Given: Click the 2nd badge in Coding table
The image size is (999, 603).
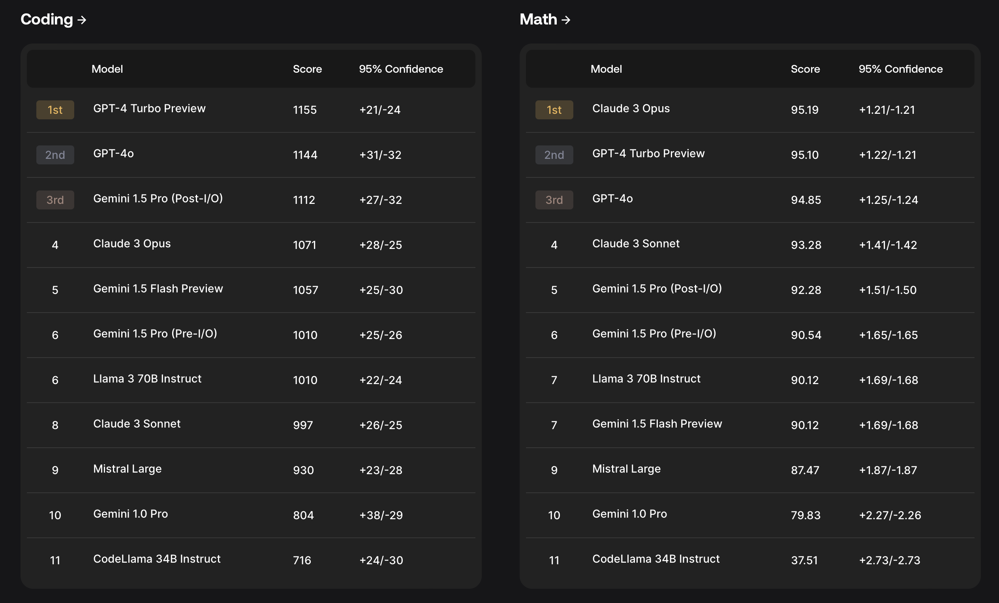Looking at the screenshot, I should click(55, 155).
